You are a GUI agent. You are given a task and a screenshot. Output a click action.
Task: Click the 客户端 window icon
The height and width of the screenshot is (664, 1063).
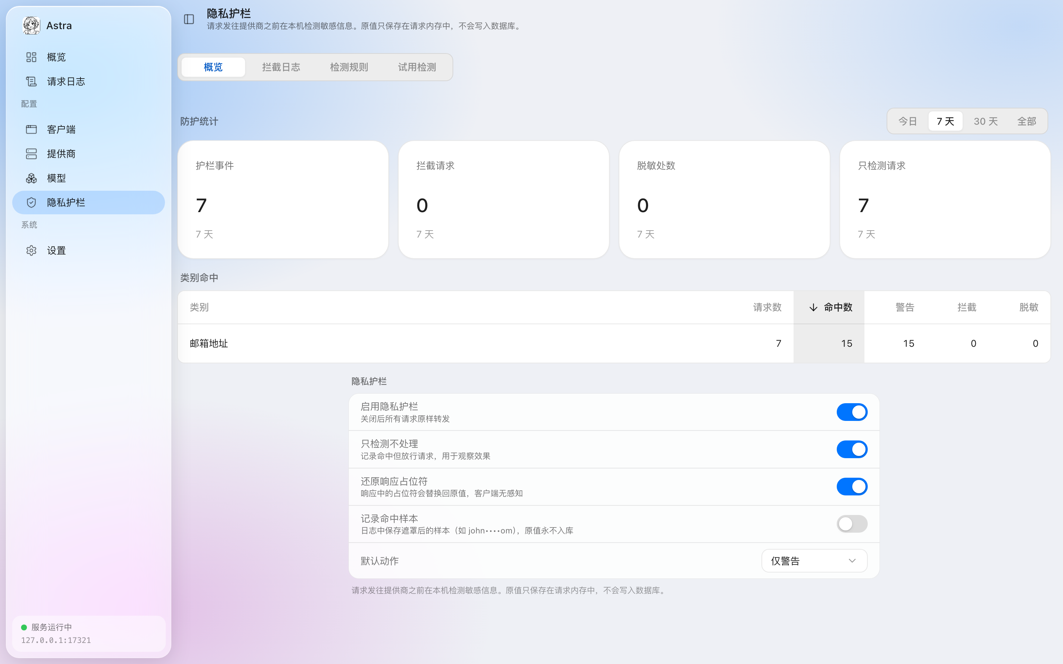(31, 129)
